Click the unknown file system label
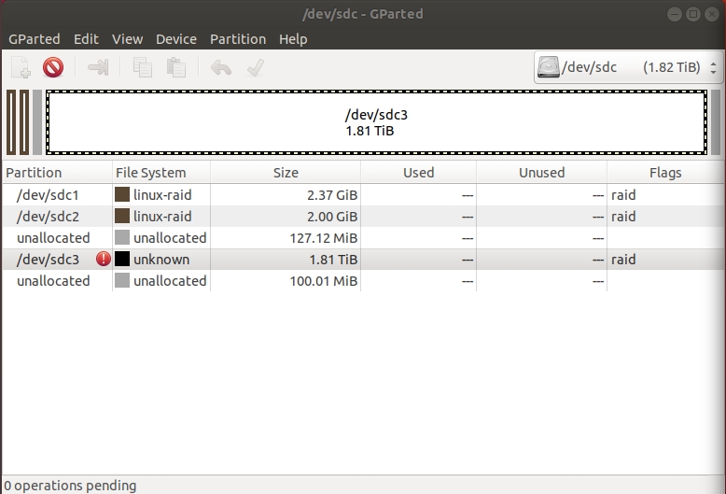 (x=161, y=260)
